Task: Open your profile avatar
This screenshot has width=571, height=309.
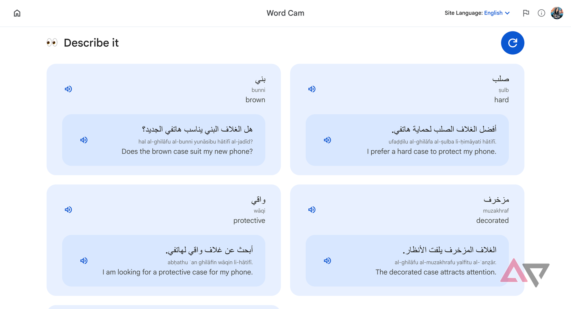Action: 557,13
